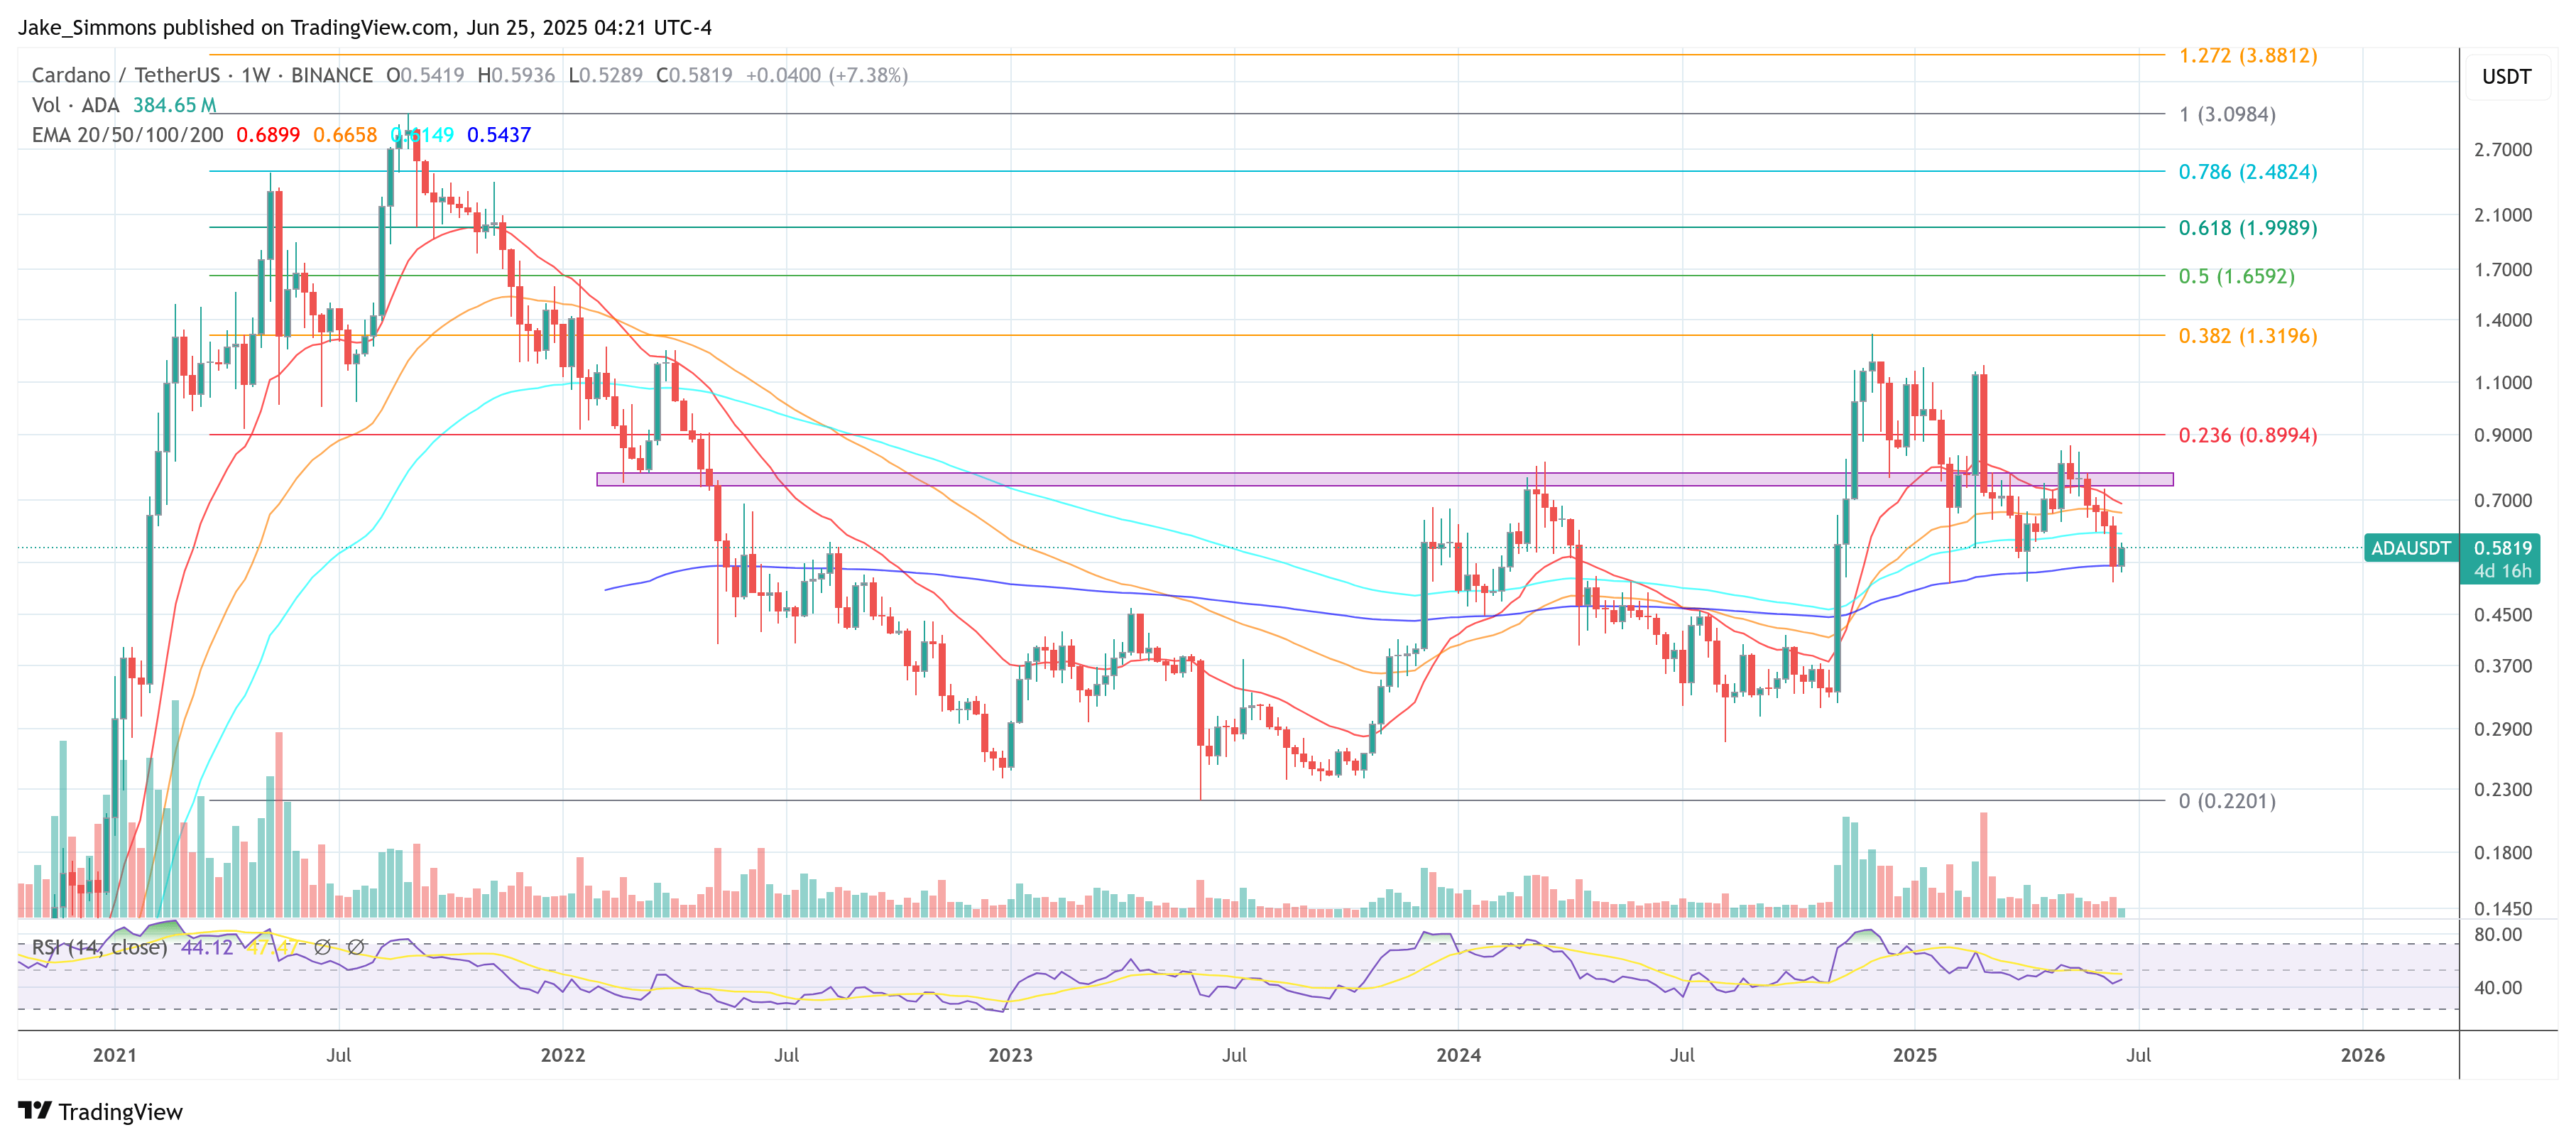The width and height of the screenshot is (2576, 1142).
Task: Select the purple resistance zone rectangle
Action: coord(1200,479)
